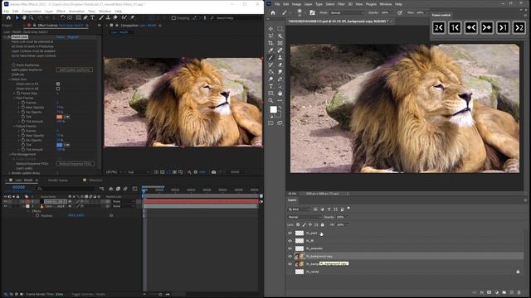The image size is (531, 298).
Task: Open Layers panel blend mode dropdown
Action: click(304, 217)
